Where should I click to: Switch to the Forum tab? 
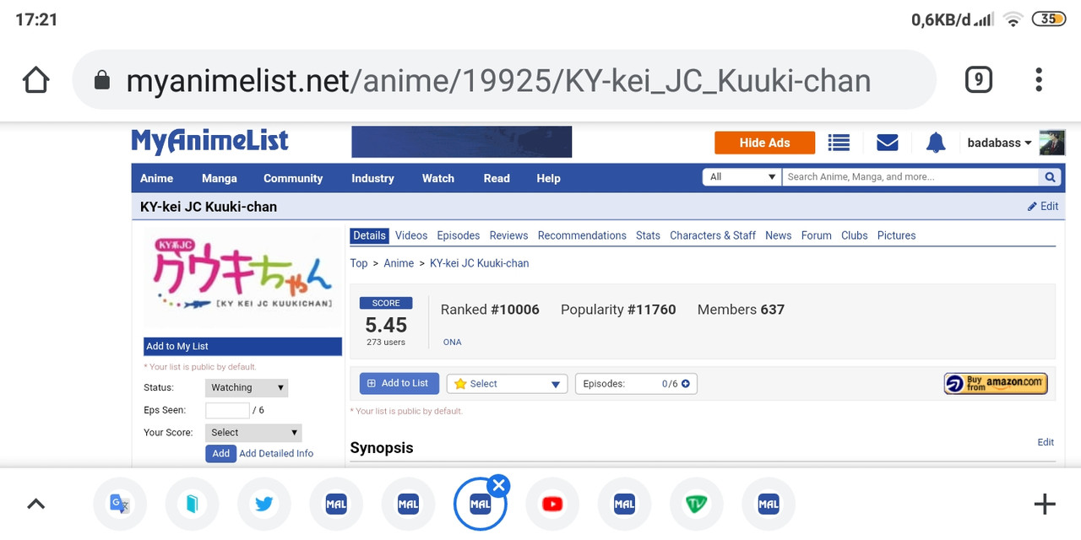click(x=816, y=235)
